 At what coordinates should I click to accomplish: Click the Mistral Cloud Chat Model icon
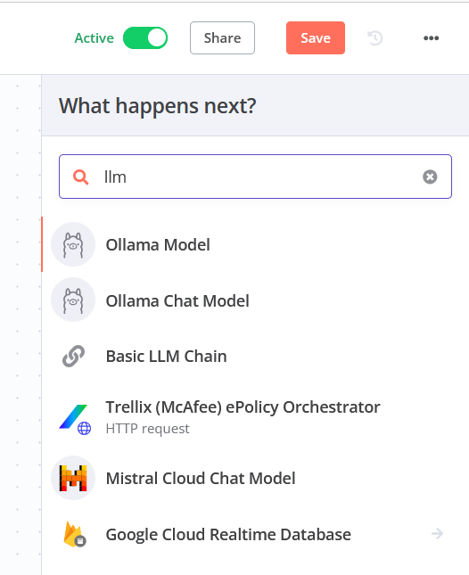[x=73, y=478]
